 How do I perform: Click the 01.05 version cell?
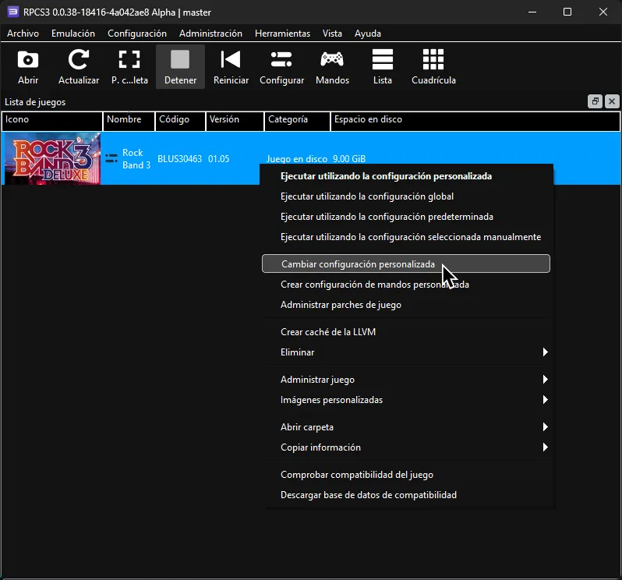point(218,159)
